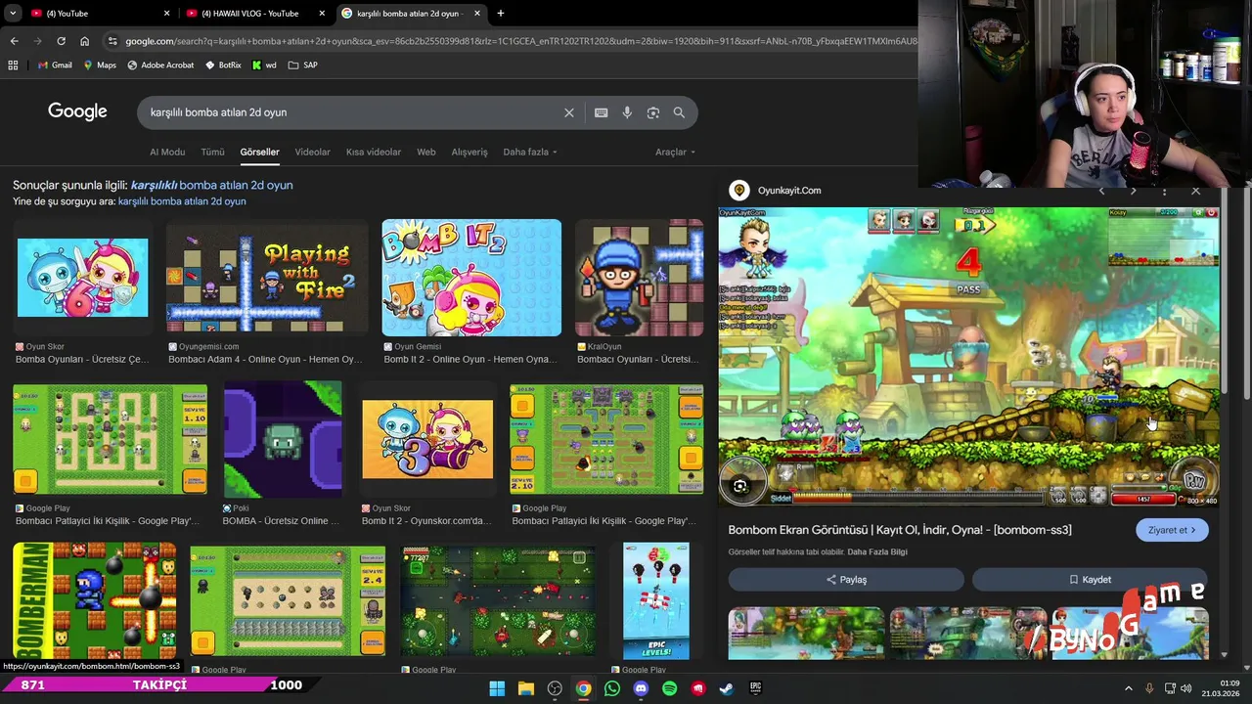1252x704 pixels.
Task: Open the large Bombom game preview image
Action: (x=968, y=356)
